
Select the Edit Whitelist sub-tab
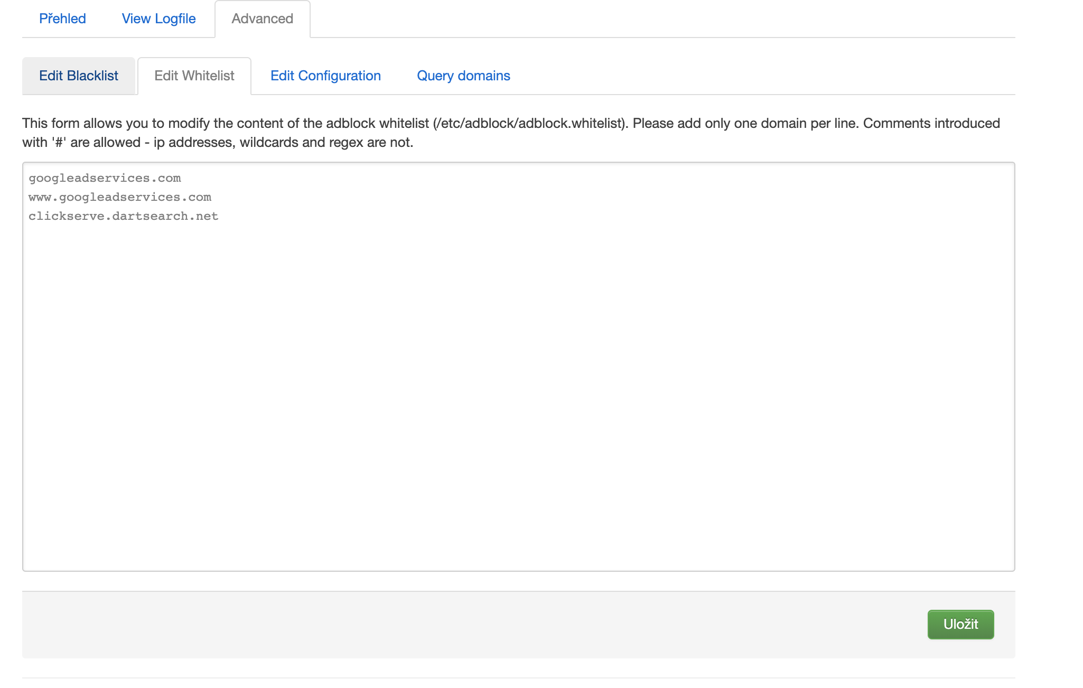(194, 76)
